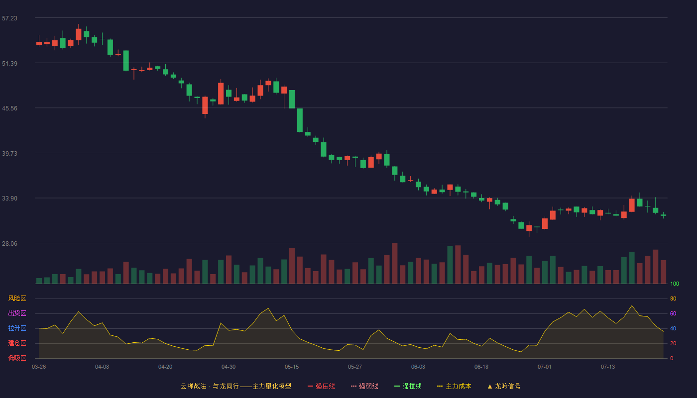Click the 03-26 date axis label
The width and height of the screenshot is (697, 398).
(x=39, y=367)
